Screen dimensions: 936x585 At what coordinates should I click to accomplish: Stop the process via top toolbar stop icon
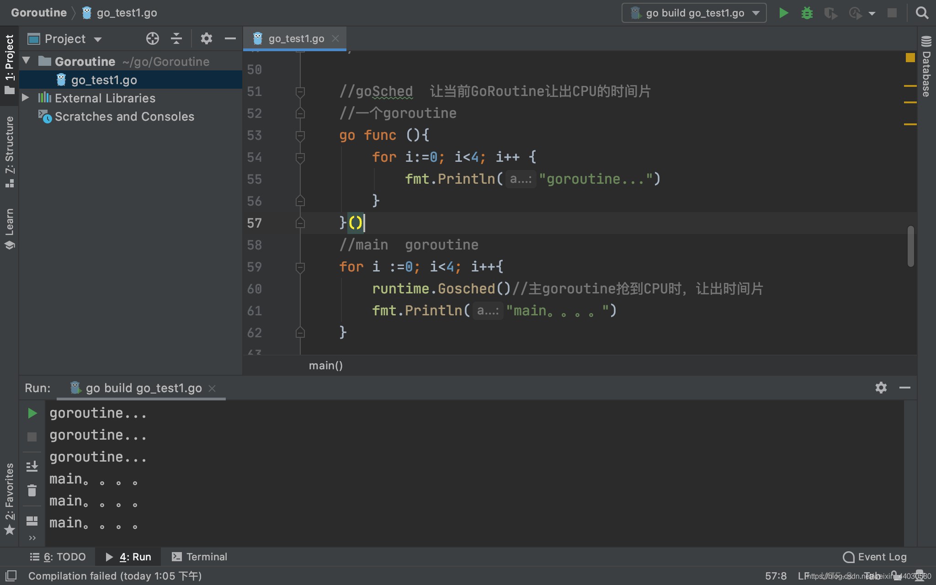(x=892, y=13)
